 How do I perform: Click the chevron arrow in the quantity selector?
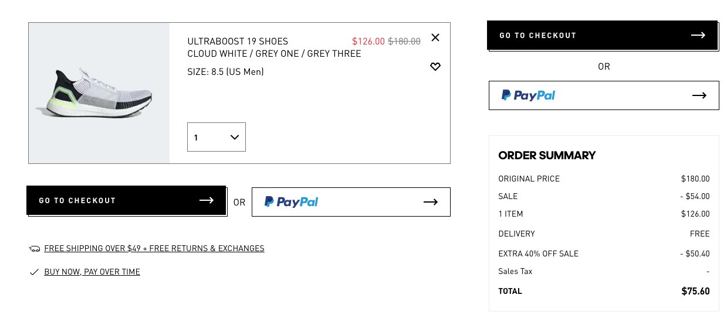coord(235,137)
